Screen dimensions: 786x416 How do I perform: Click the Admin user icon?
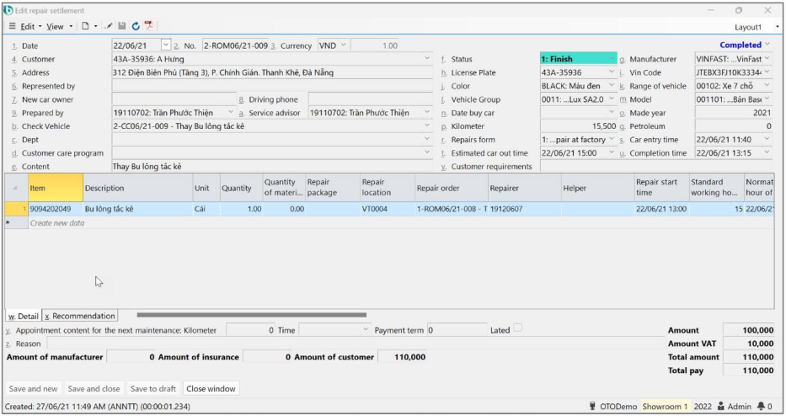pyautogui.click(x=721, y=406)
